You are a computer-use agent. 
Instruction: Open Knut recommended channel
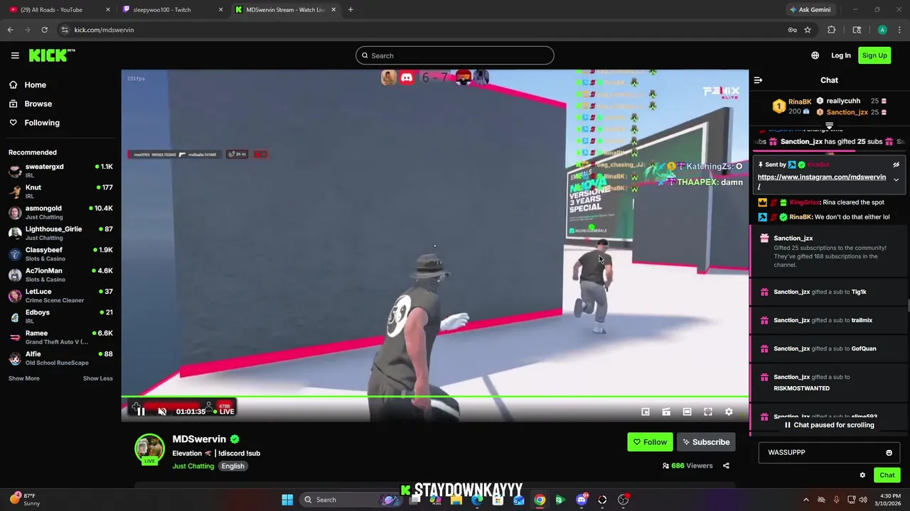(60, 192)
